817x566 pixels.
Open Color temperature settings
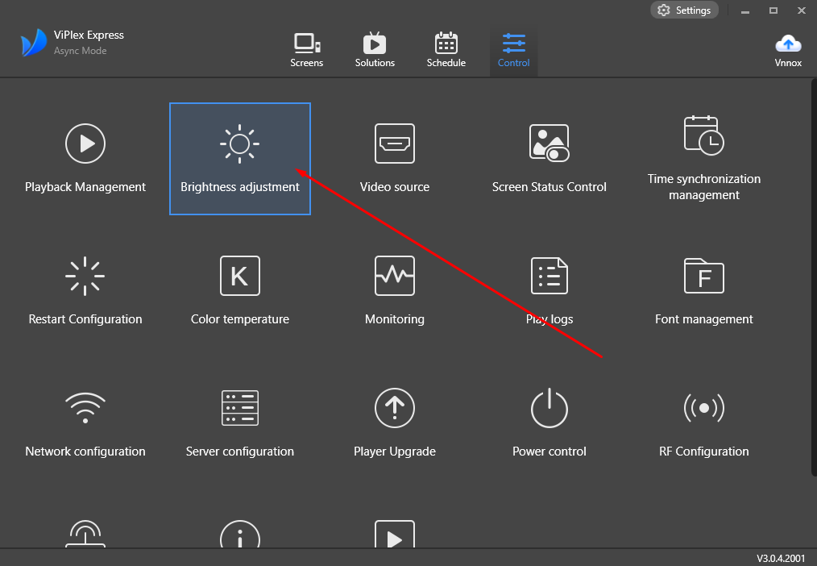coord(239,291)
